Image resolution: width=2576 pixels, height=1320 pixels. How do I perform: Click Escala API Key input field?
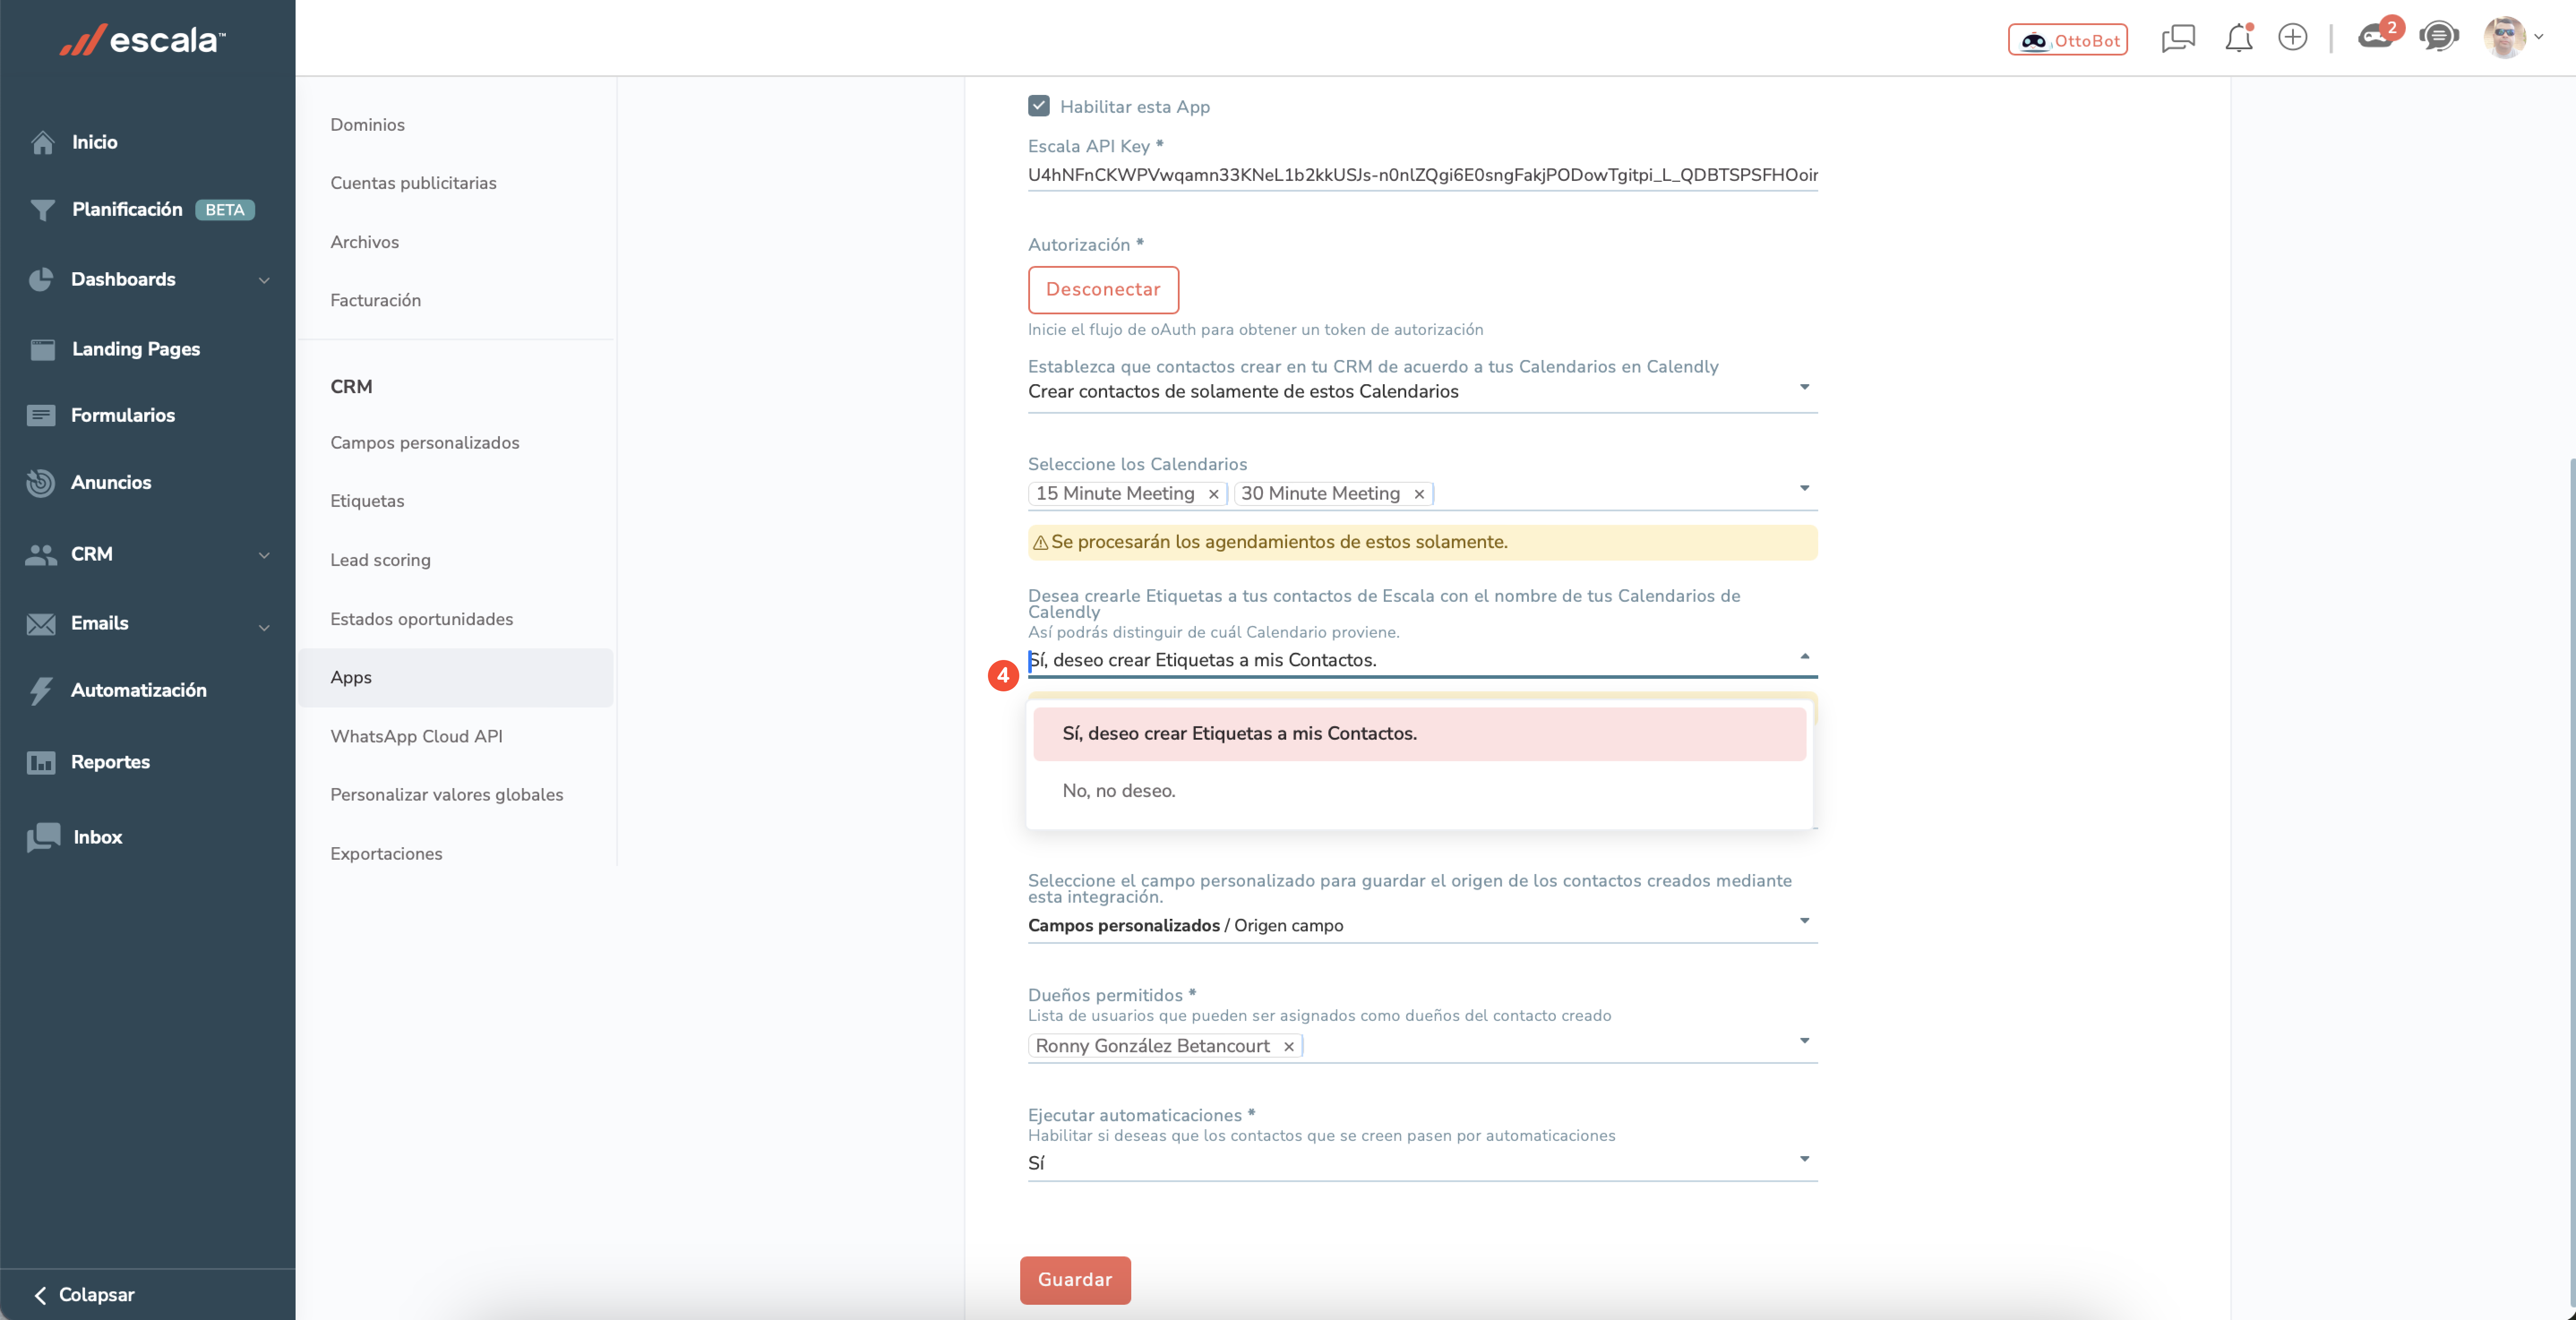coord(1422,175)
